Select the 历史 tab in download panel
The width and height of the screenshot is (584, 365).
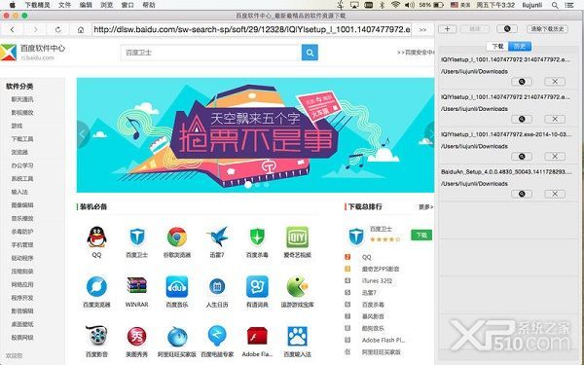coord(520,46)
